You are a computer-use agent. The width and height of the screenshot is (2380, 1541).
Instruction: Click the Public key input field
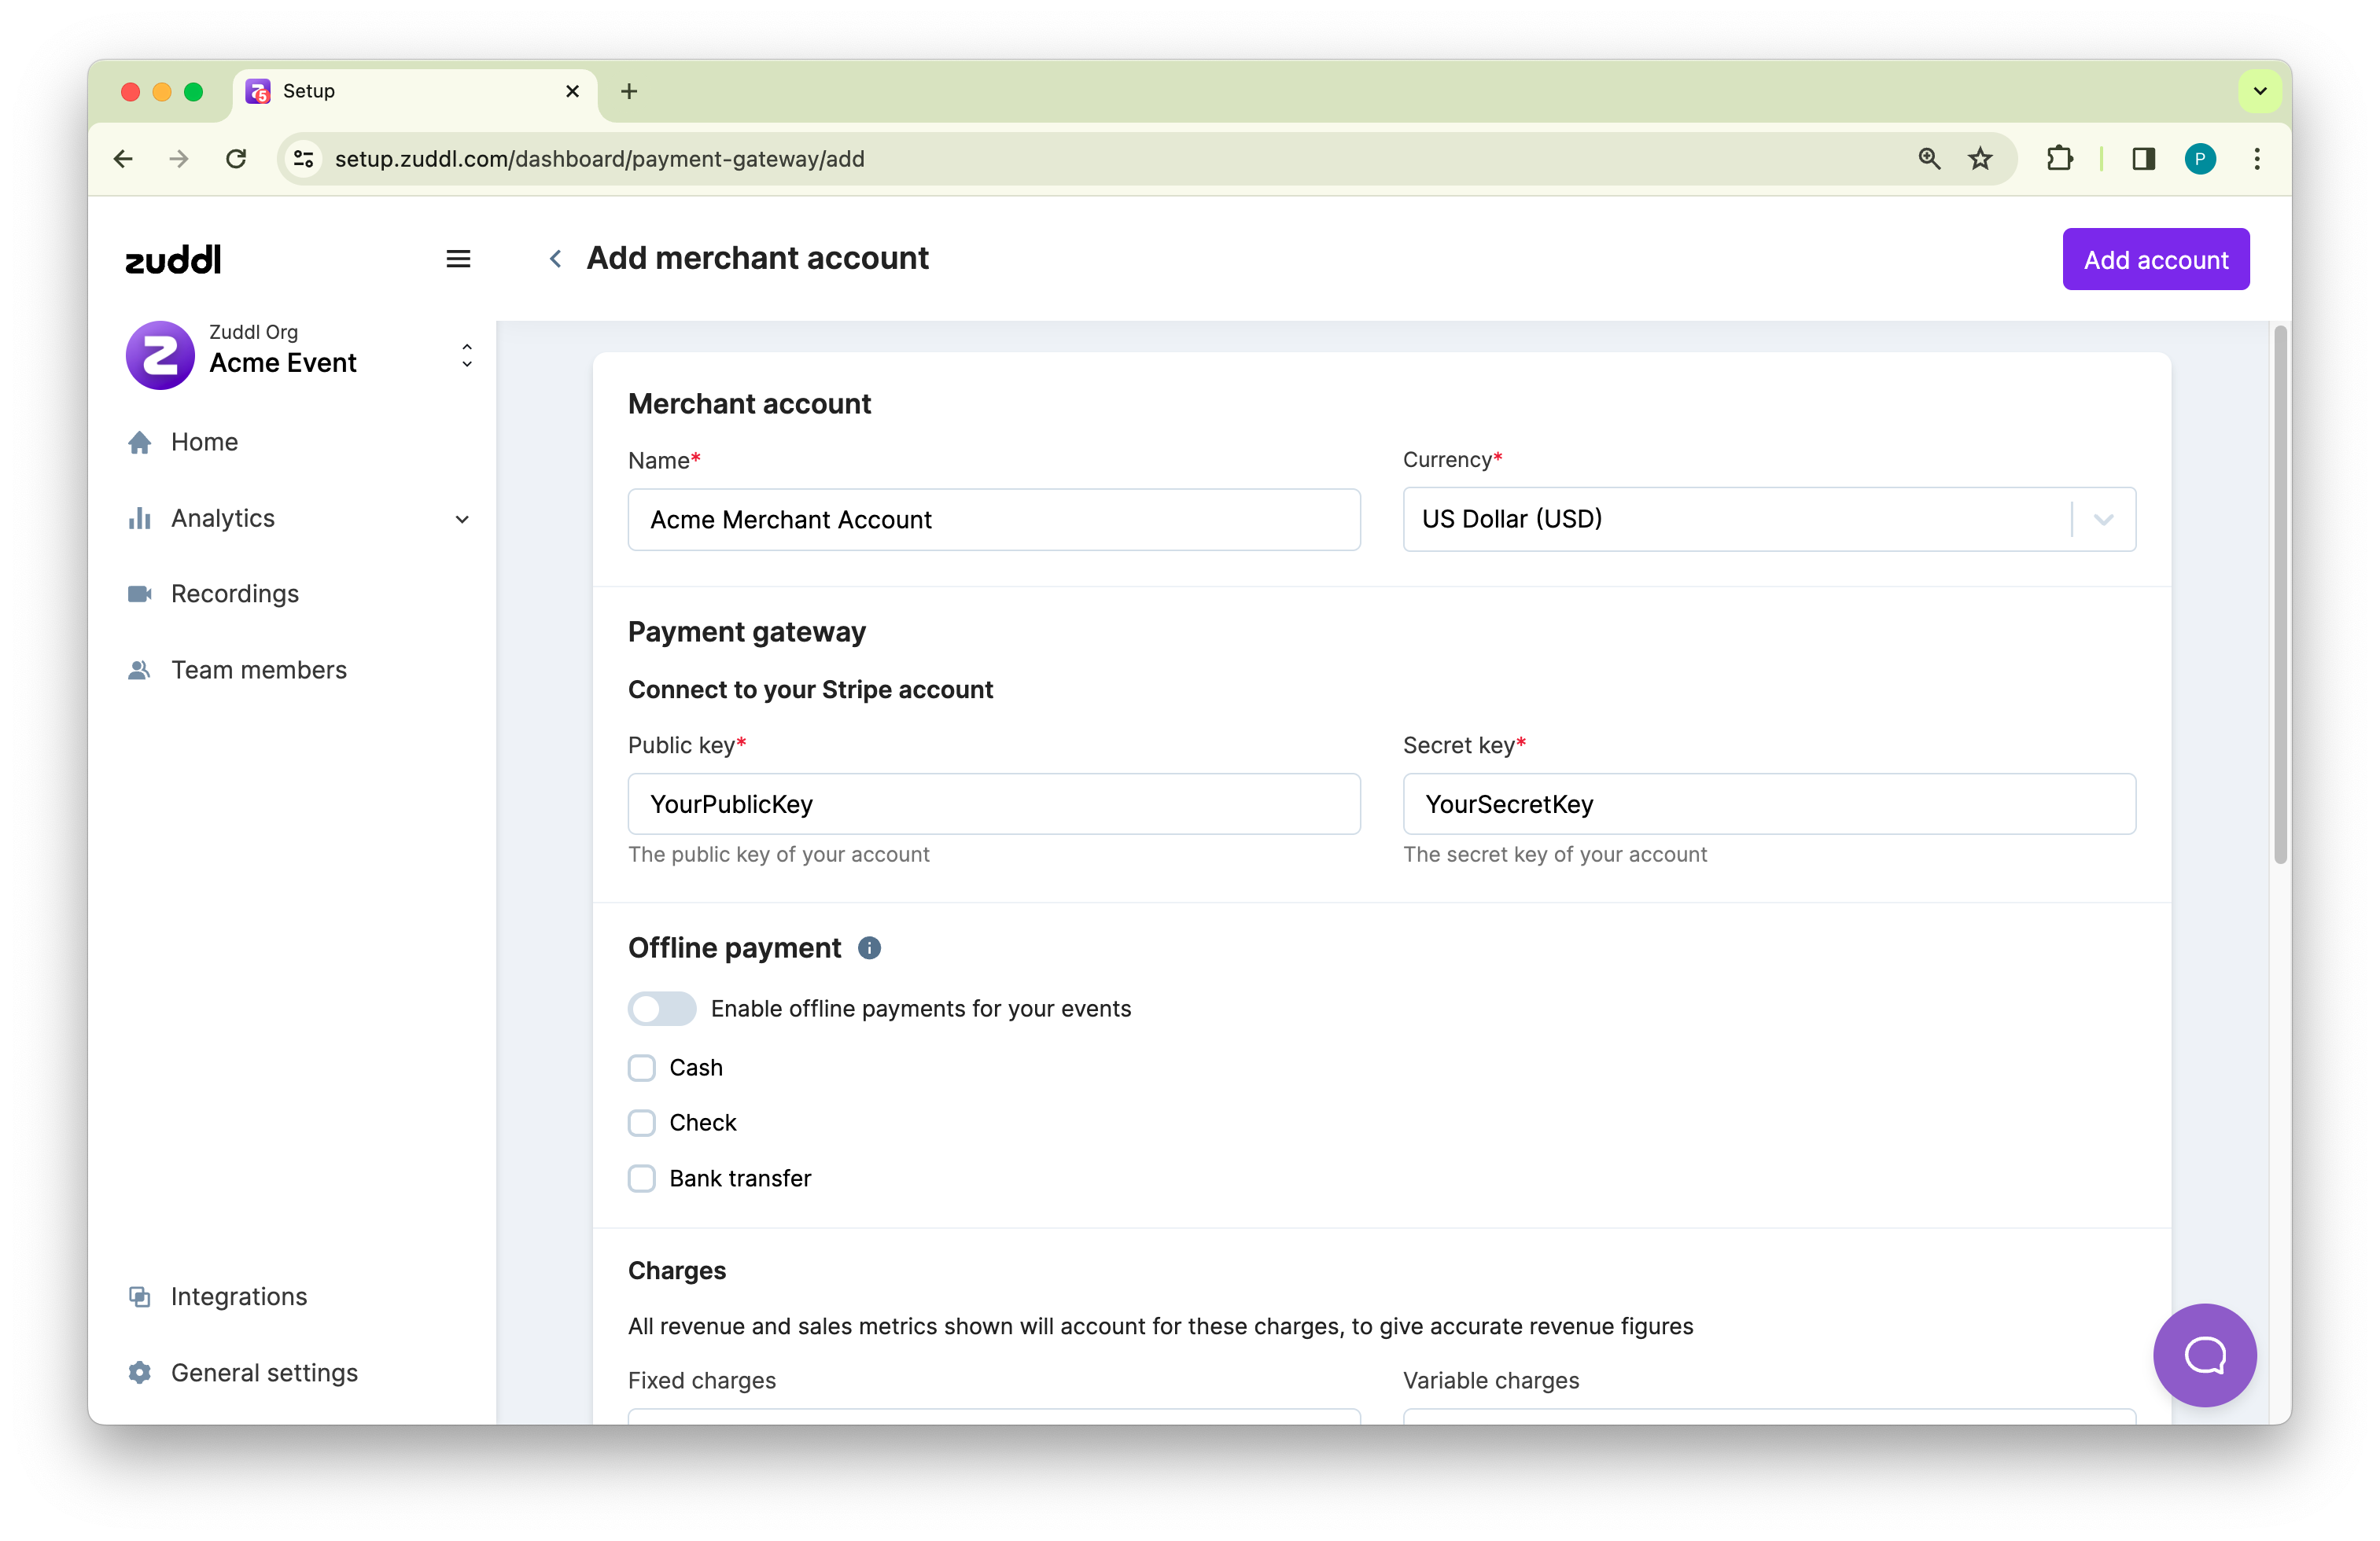click(x=993, y=804)
